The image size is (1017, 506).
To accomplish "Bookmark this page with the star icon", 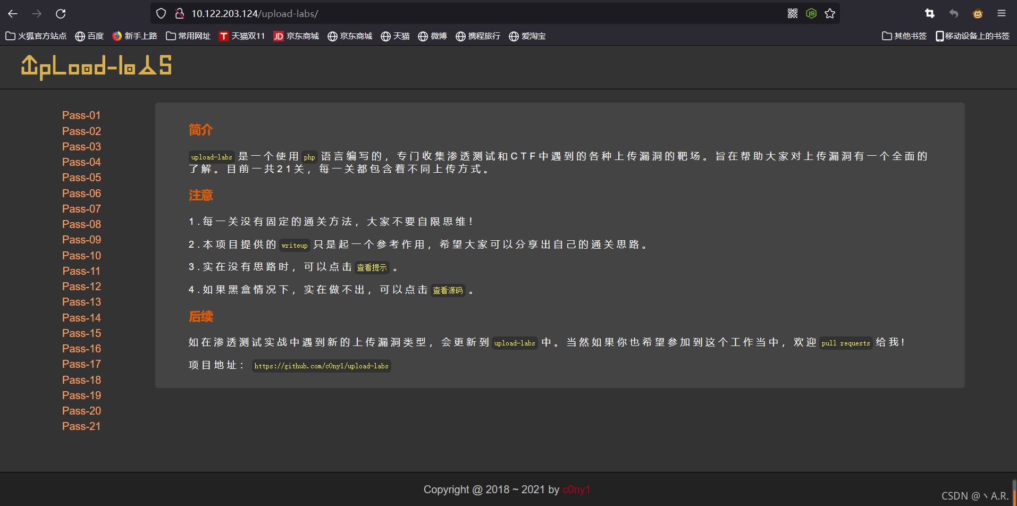I will (830, 14).
